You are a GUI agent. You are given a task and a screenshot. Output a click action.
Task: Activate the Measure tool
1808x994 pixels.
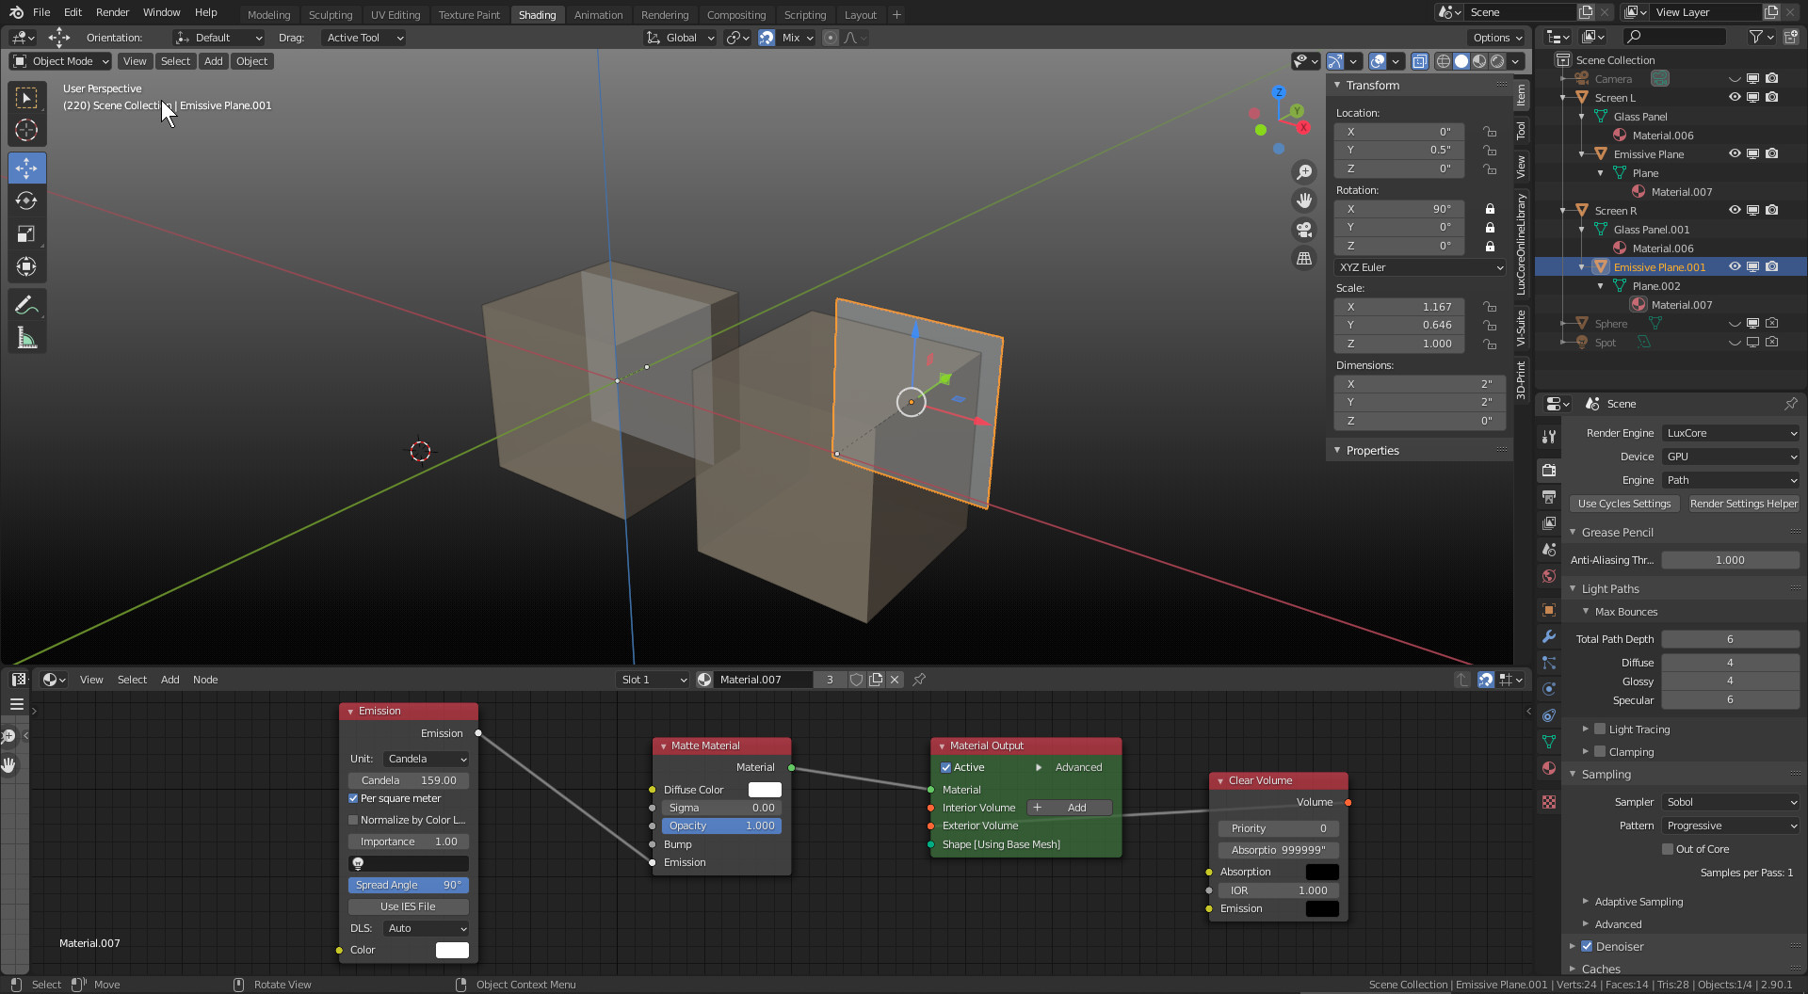pyautogui.click(x=26, y=339)
